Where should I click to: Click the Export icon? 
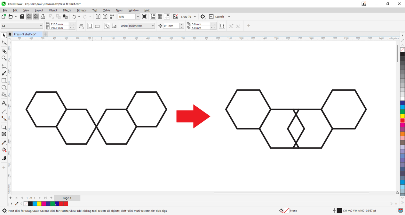click(105, 17)
